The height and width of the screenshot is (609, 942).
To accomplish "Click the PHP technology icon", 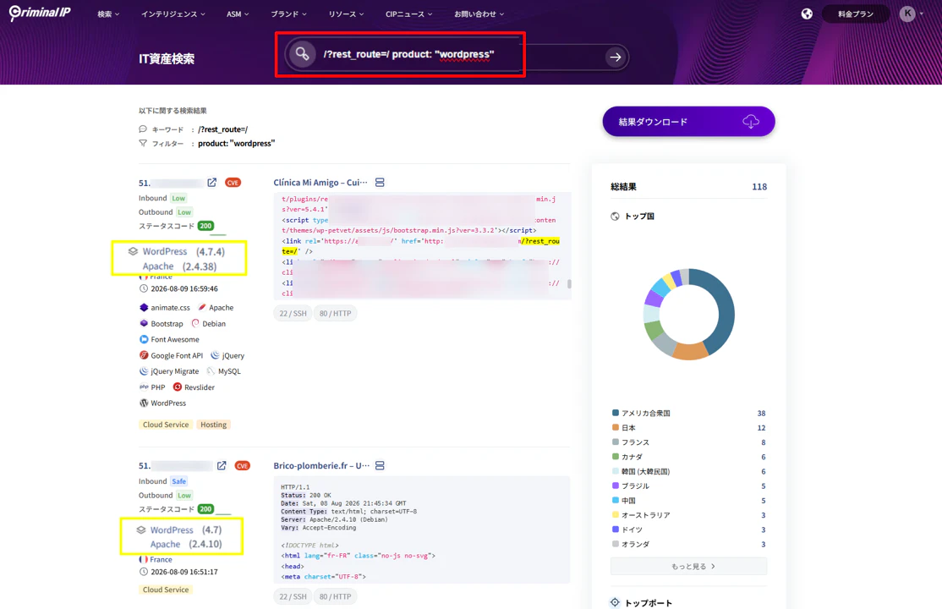I will 144,387.
